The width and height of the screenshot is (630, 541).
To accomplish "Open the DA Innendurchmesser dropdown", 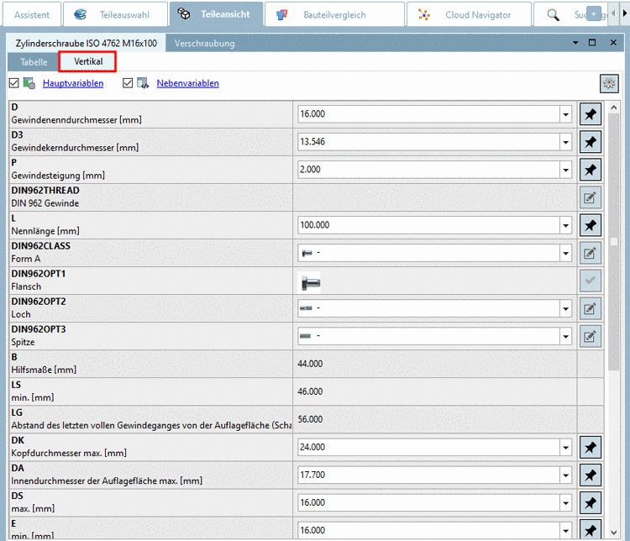I will 565,475.
